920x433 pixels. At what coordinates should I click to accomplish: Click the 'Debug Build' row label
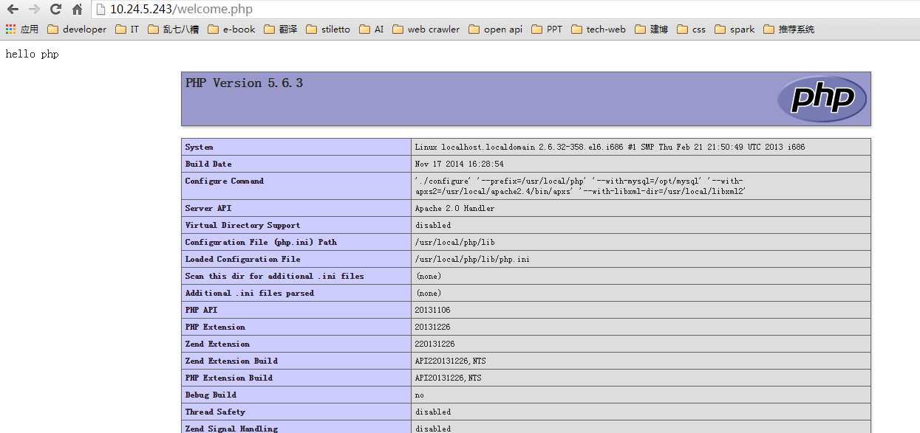[x=211, y=395]
